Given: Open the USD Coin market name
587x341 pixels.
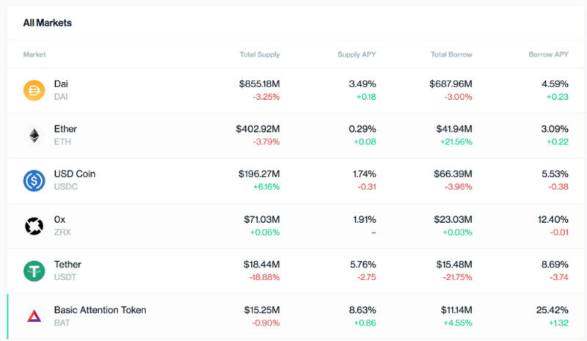Looking at the screenshot, I should point(75,175).
